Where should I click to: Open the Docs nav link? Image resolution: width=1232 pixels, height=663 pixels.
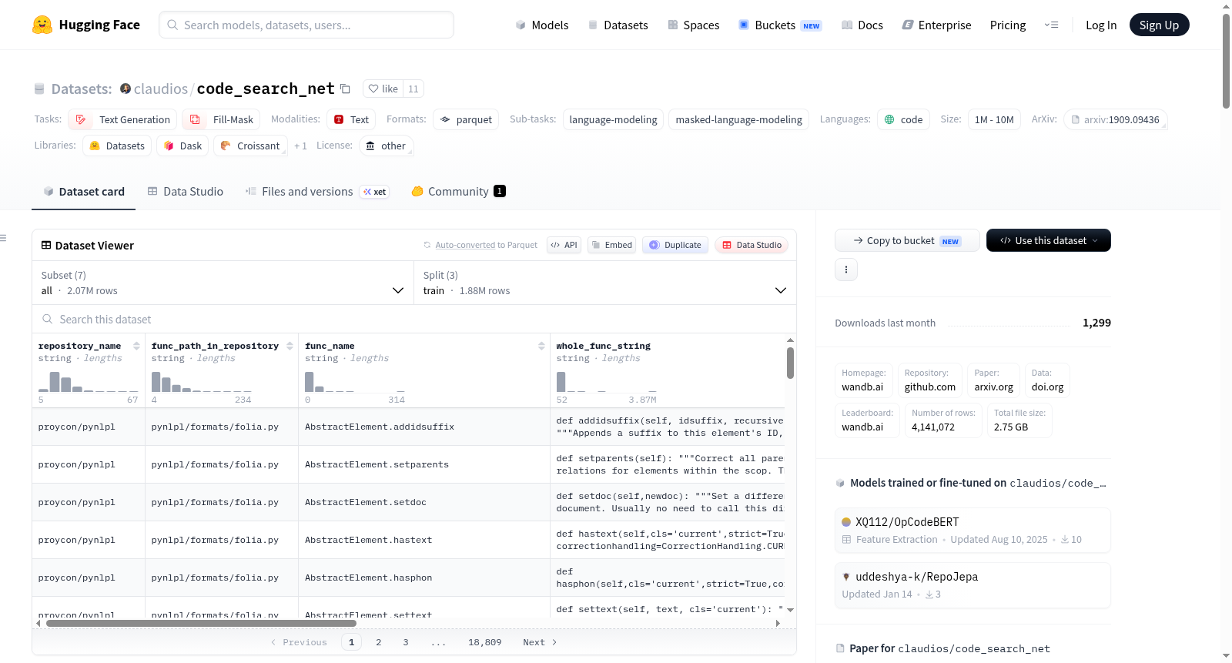coord(862,25)
